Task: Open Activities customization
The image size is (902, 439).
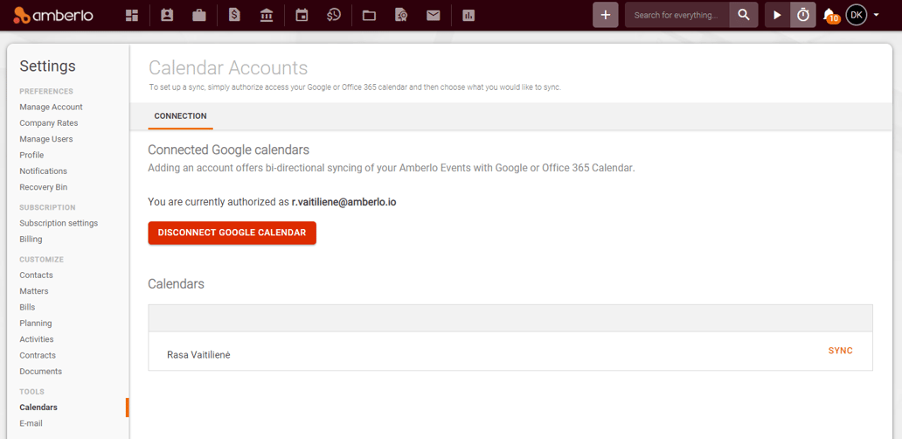Action: coord(36,339)
